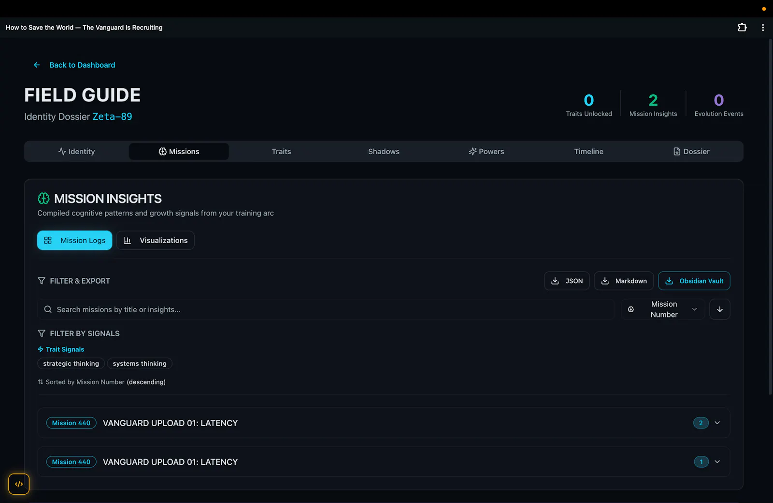The width and height of the screenshot is (773, 503).
Task: Click the sparkle icon on Powers tab
Action: point(472,151)
